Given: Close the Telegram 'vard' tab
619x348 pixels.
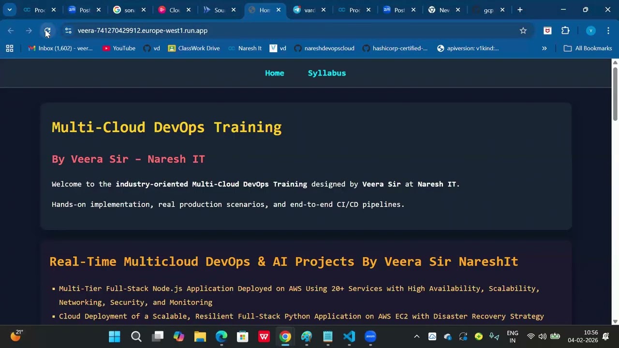Looking at the screenshot, I should coord(323,10).
